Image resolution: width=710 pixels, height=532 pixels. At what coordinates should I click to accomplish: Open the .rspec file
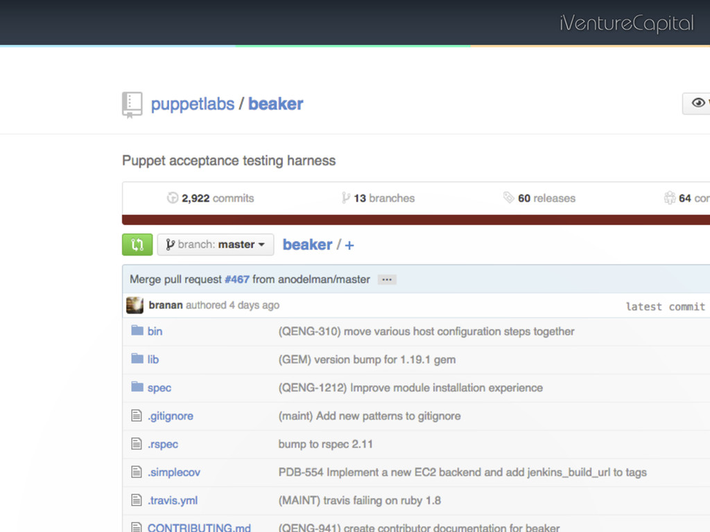[162, 444]
